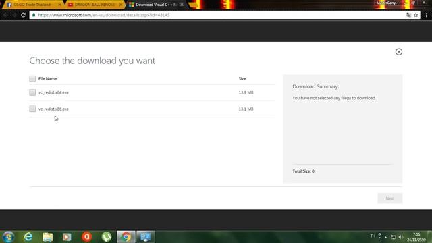Select the Download Visual C++ tab
432x243 pixels.
[x=156, y=5]
